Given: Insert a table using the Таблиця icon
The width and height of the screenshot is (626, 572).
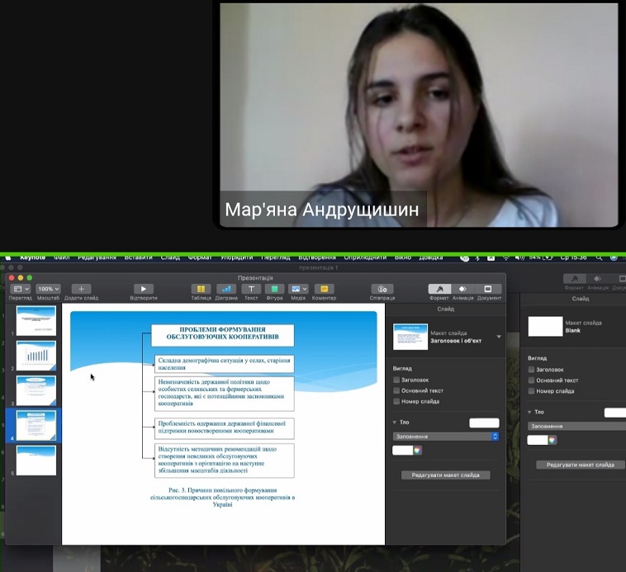Looking at the screenshot, I should pos(202,289).
